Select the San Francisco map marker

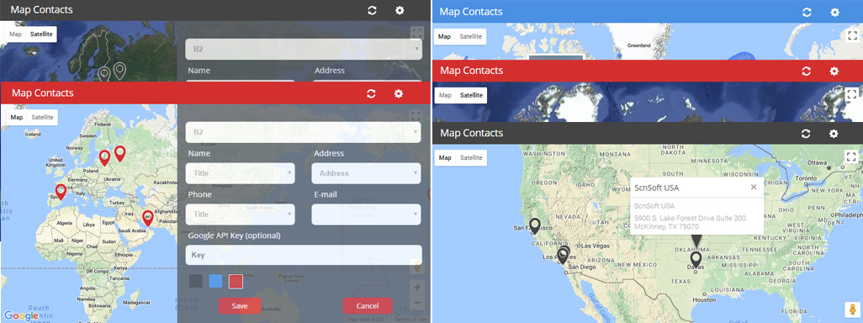click(534, 225)
